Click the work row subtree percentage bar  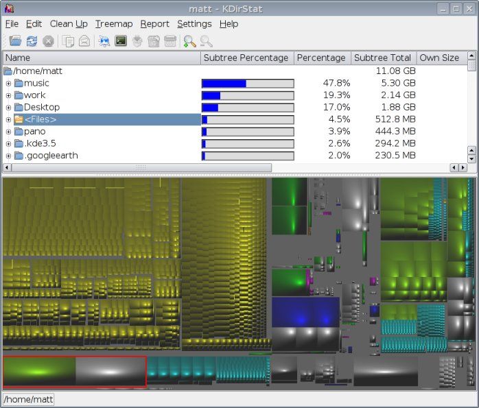click(x=248, y=95)
